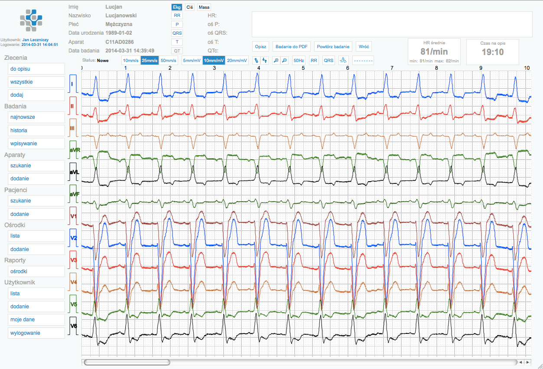Click the leads offset arrows icon
This screenshot has width=543, height=369.
pos(265,61)
